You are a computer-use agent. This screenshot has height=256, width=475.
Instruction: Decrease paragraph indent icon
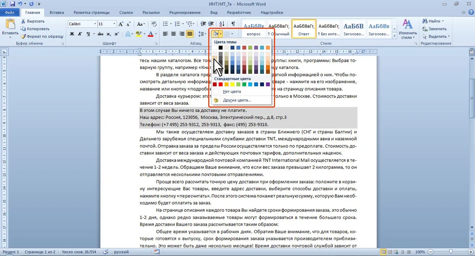pyautogui.click(x=203, y=24)
